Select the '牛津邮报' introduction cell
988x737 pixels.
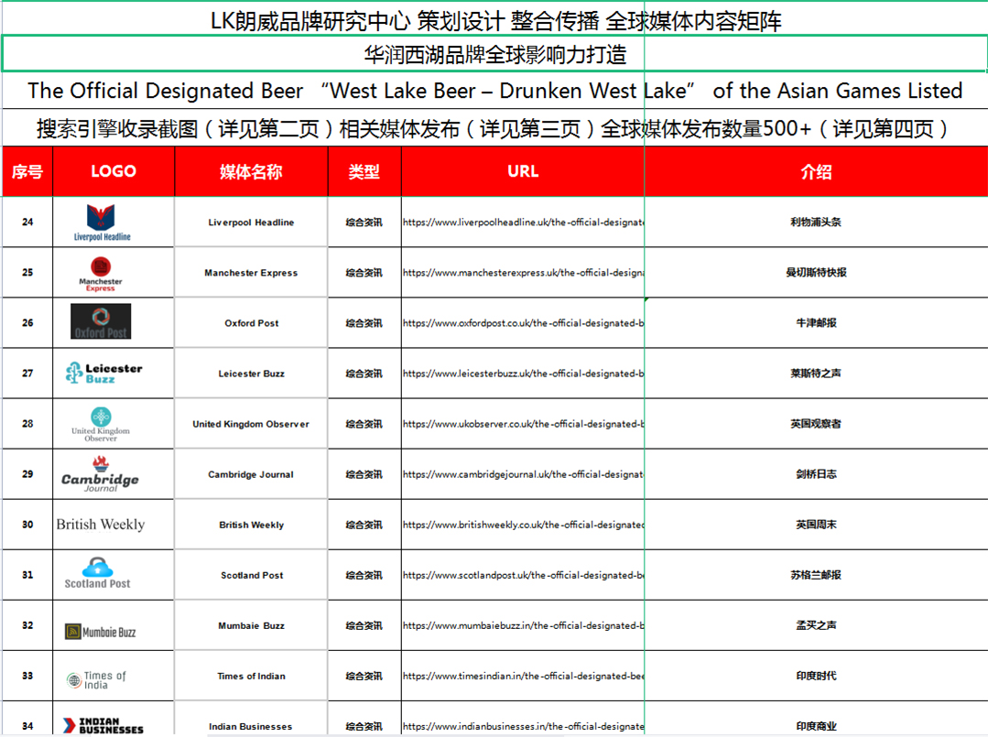point(816,323)
